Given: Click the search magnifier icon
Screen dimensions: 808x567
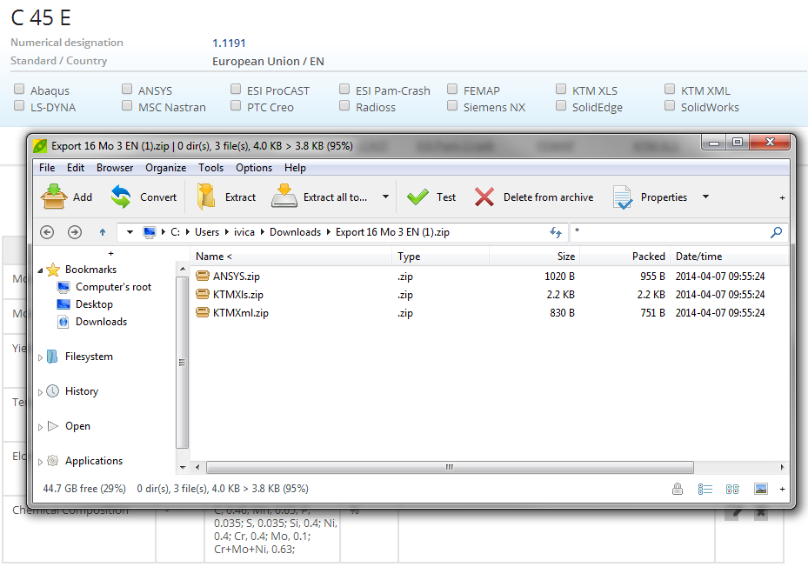Looking at the screenshot, I should [x=776, y=232].
